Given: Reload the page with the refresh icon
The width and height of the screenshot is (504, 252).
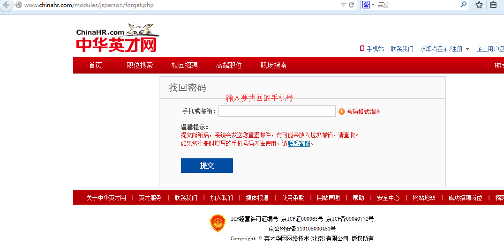Looking at the screenshot, I should 351,5.
